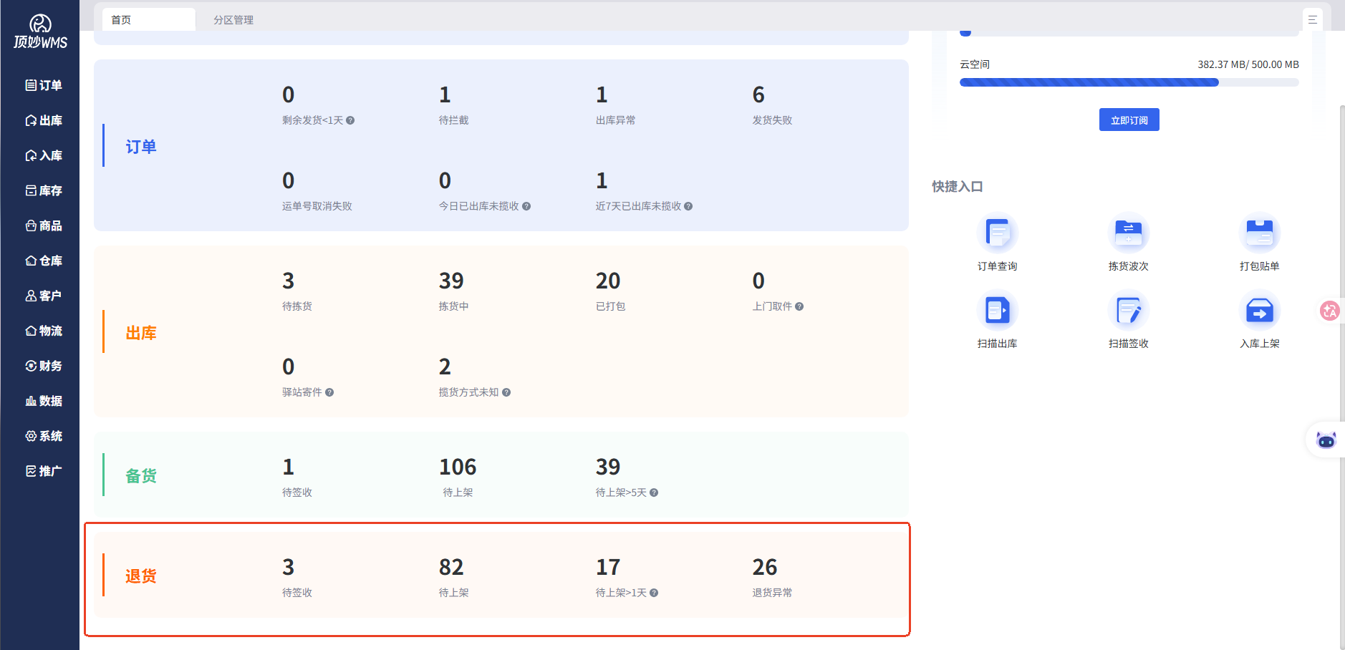Click the 拣货中 count of 39

coord(451,281)
